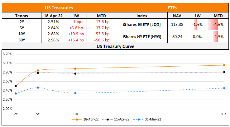Image resolution: width=230 pixels, height=127 pixels.
Task: Click the orange data point at 30Y
Action: [x=224, y=65]
